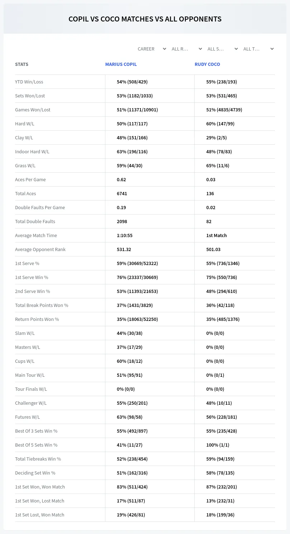This screenshot has height=534, width=290.
Task: Expand the ALL R… rounds dropdown
Action: pos(186,49)
